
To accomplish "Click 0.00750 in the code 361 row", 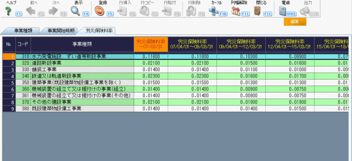I will tap(290, 95).
